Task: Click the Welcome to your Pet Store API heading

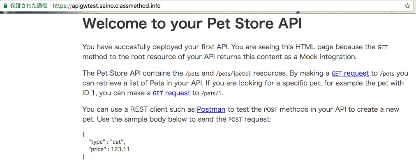Action: (x=192, y=23)
